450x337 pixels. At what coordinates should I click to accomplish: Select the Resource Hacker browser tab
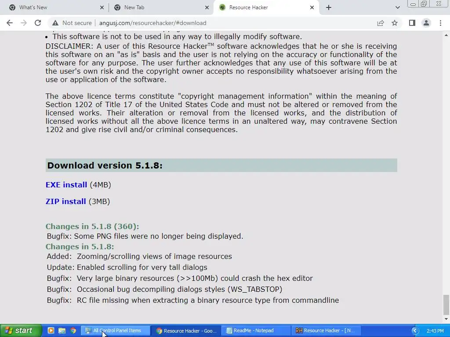pos(265,7)
